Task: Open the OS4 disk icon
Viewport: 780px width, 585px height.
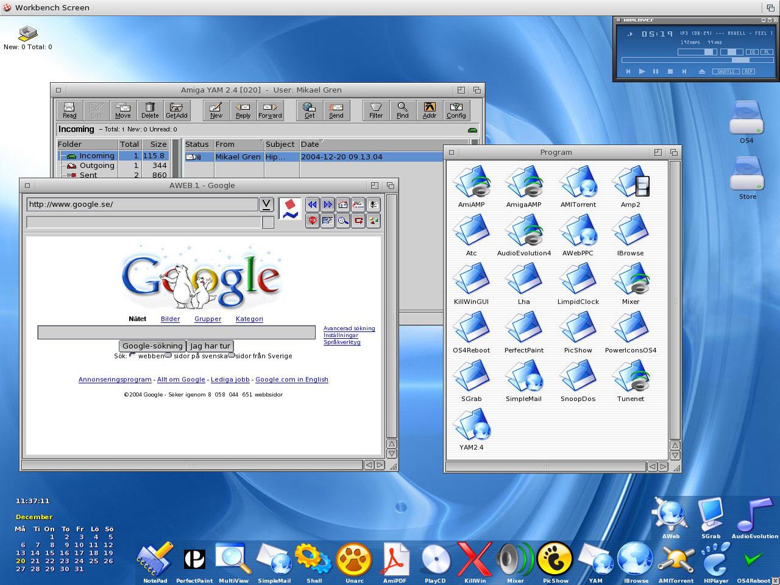Action: pos(746,122)
